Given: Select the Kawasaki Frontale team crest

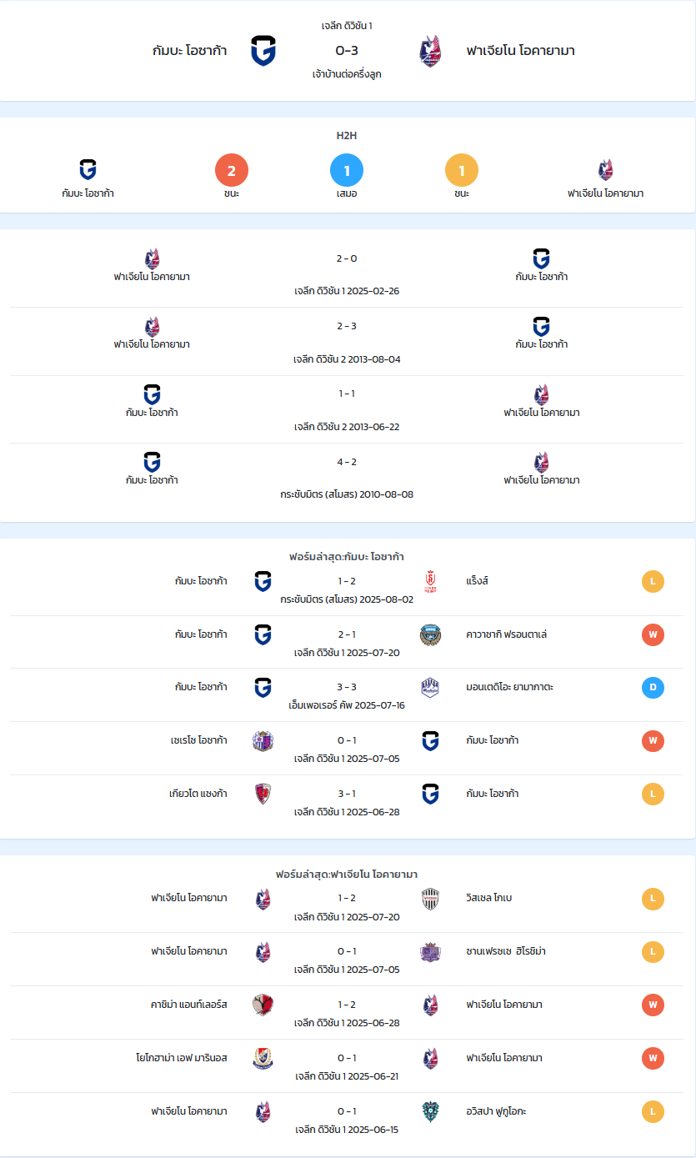Looking at the screenshot, I should [x=430, y=634].
